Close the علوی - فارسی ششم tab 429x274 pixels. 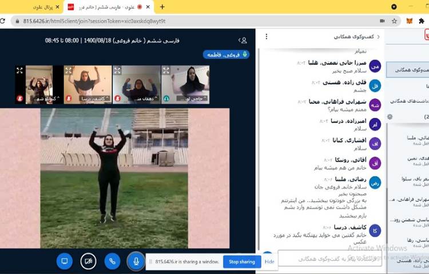[148, 7]
